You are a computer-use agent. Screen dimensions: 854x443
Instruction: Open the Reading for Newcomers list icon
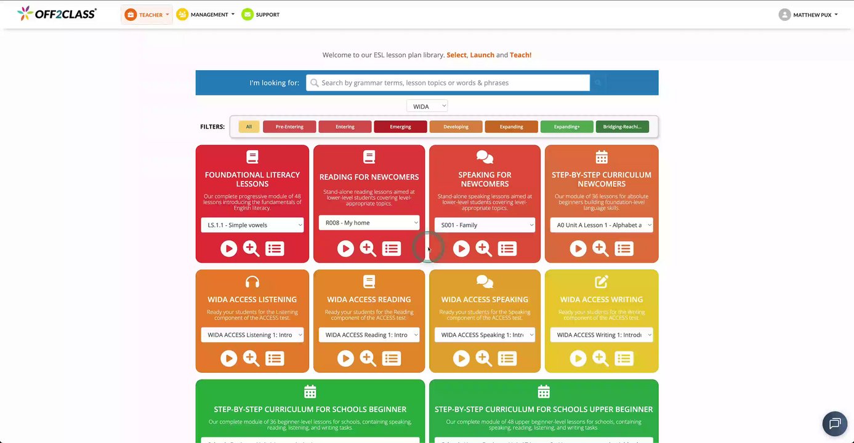click(392, 249)
